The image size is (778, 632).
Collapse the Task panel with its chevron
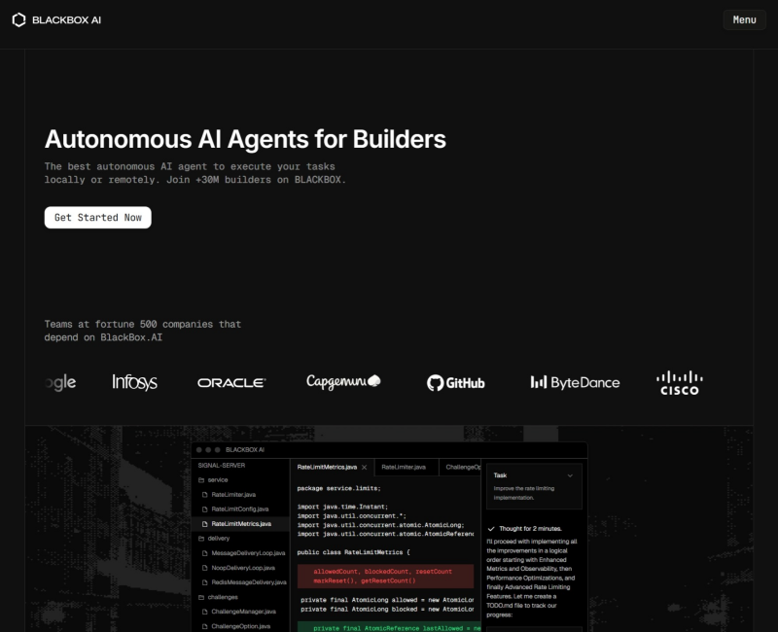click(569, 474)
